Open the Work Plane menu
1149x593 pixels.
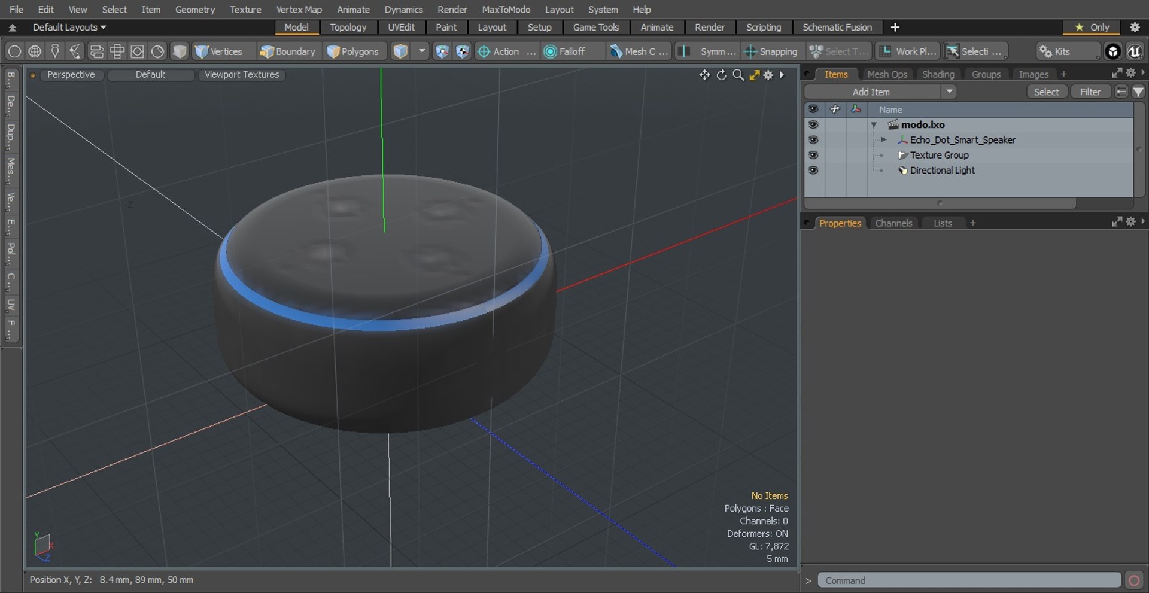point(908,51)
